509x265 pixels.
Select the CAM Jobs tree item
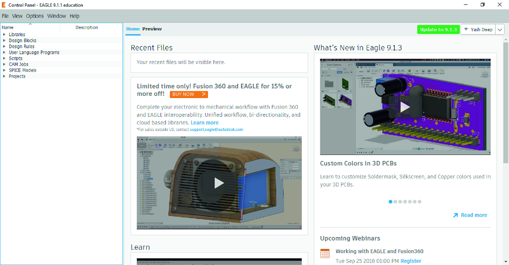point(19,64)
